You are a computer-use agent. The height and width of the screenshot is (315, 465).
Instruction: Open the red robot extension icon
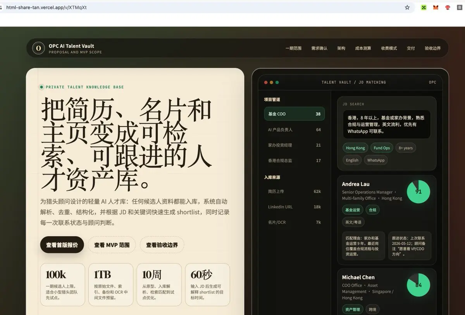pos(448,7)
